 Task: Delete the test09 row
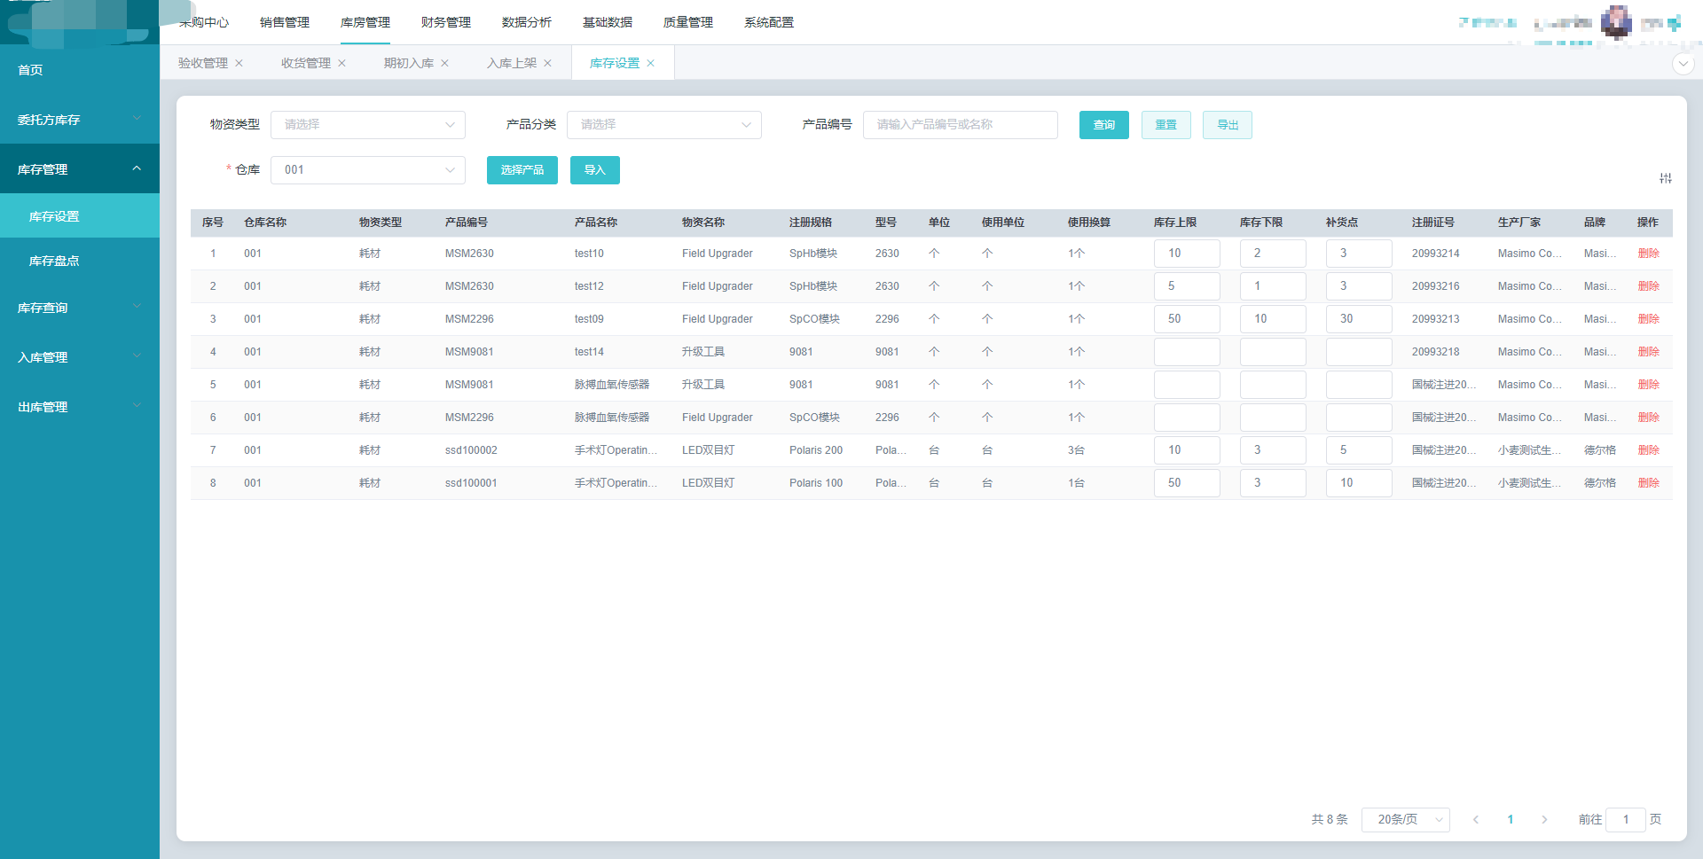click(x=1648, y=319)
